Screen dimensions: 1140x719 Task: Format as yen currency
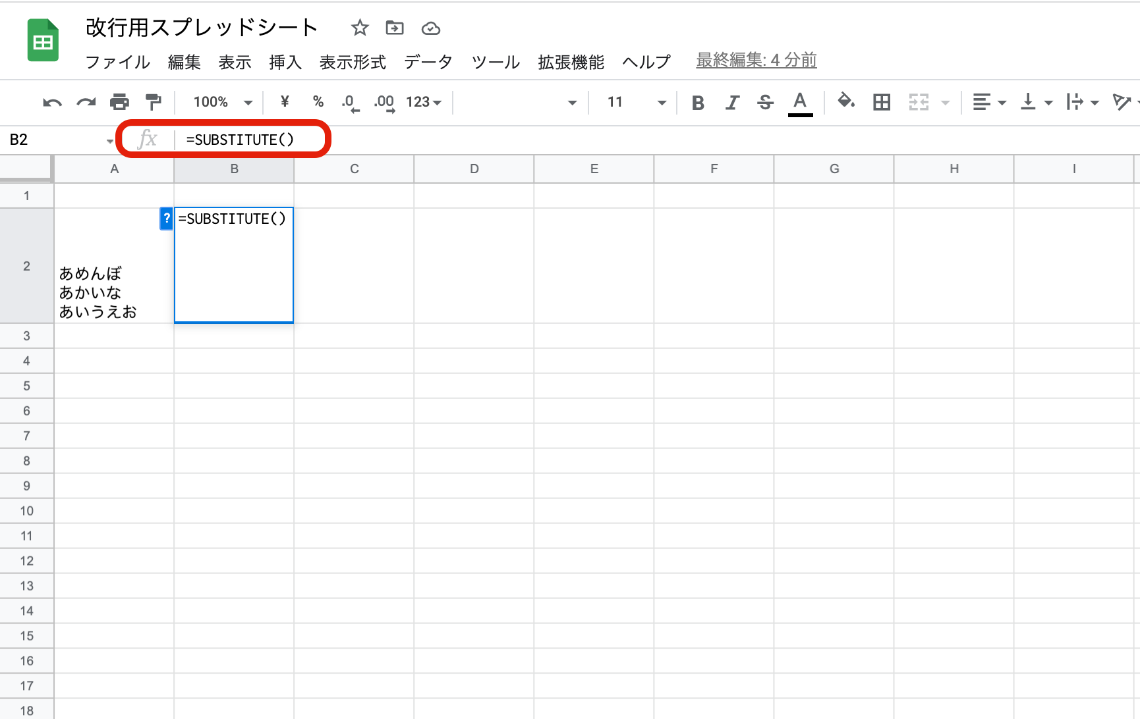[x=285, y=101]
